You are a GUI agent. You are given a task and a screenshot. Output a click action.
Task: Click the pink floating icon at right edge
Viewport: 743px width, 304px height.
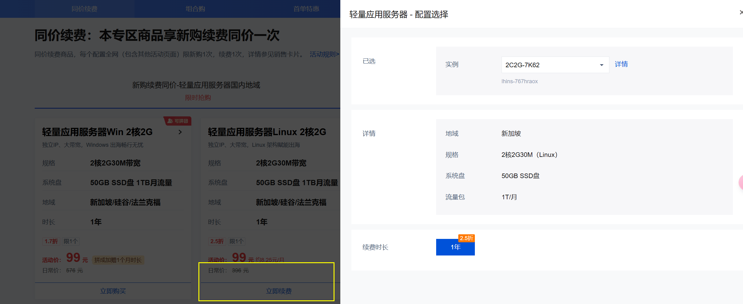(x=741, y=182)
